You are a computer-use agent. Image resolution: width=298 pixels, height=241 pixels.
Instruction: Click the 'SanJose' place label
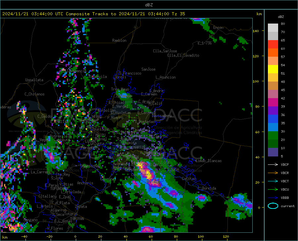coord(148,69)
